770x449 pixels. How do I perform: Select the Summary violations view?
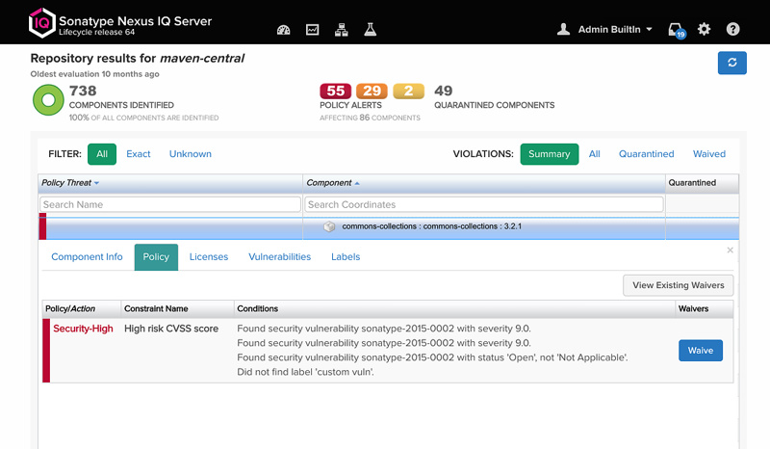pos(550,154)
